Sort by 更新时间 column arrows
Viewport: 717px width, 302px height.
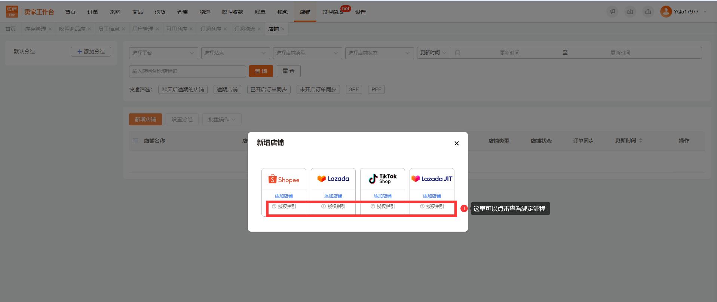click(x=641, y=140)
